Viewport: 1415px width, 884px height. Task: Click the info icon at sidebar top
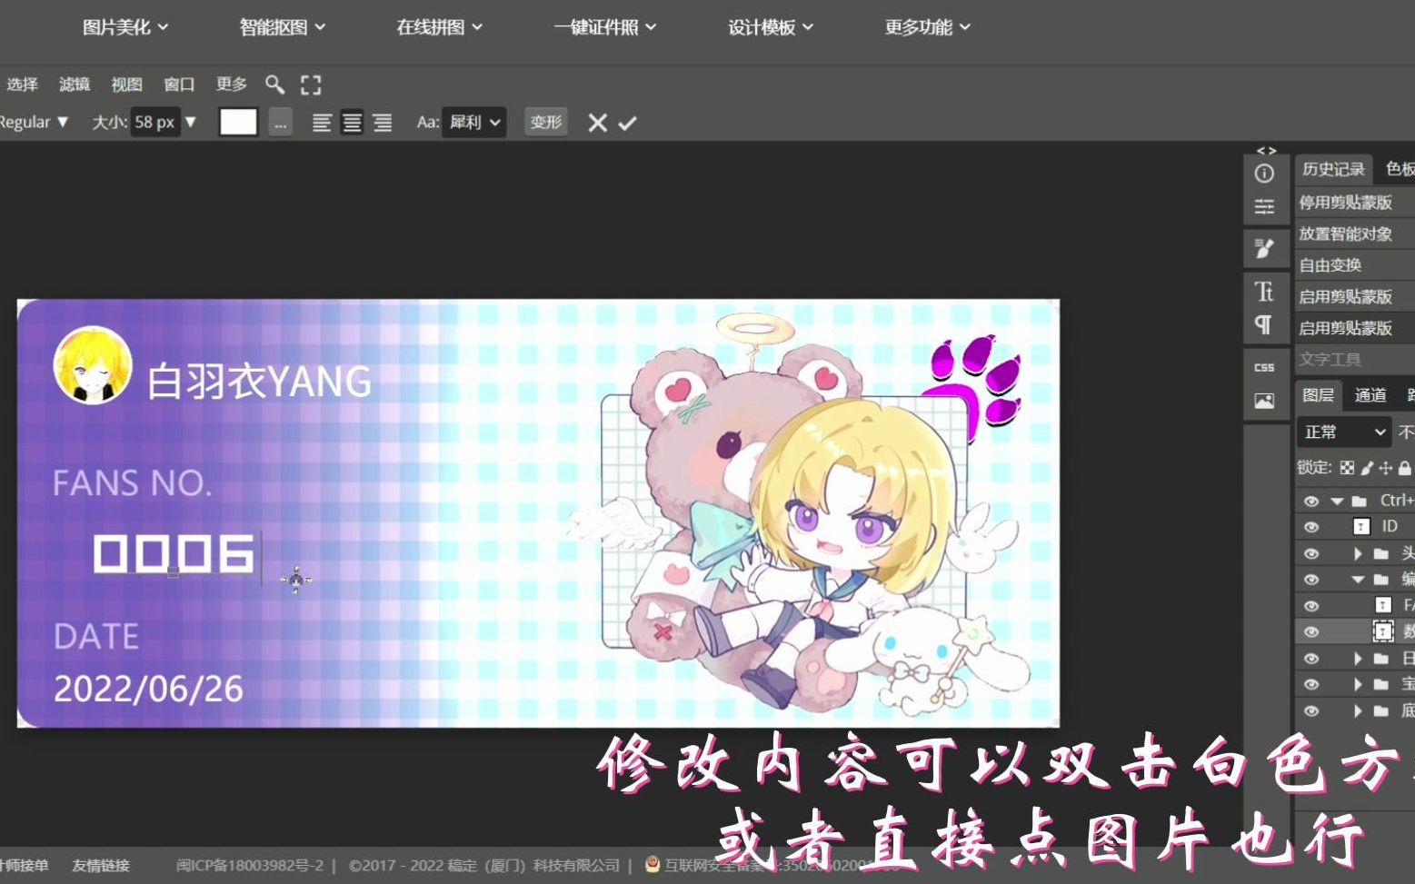[1264, 173]
